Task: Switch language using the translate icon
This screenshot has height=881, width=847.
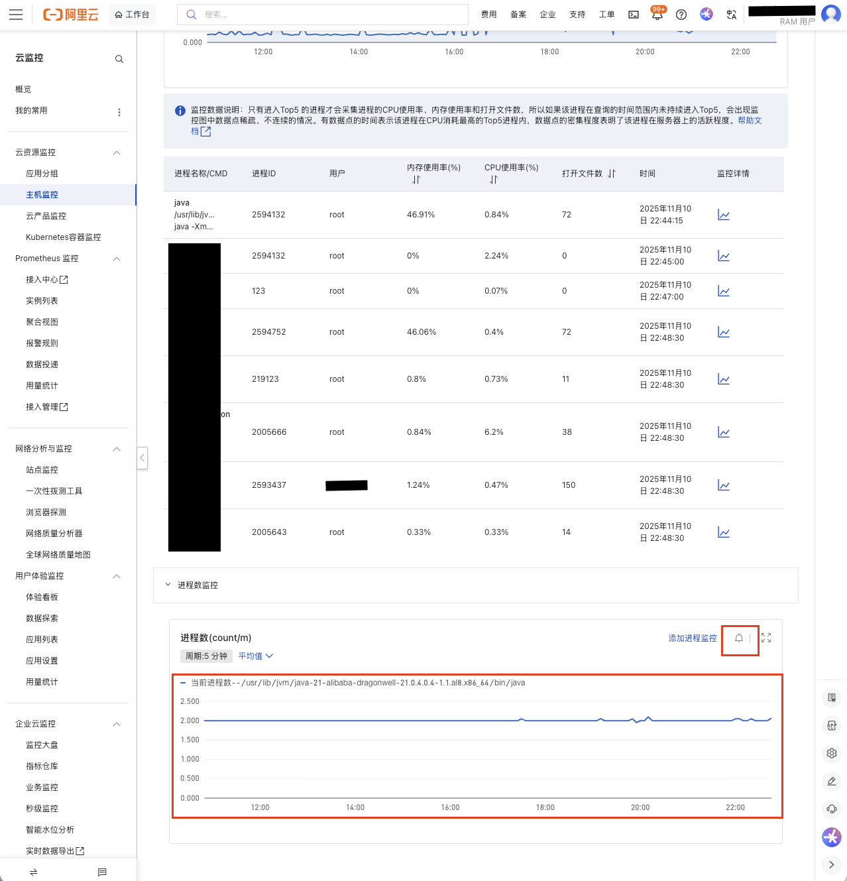Action: pos(732,15)
